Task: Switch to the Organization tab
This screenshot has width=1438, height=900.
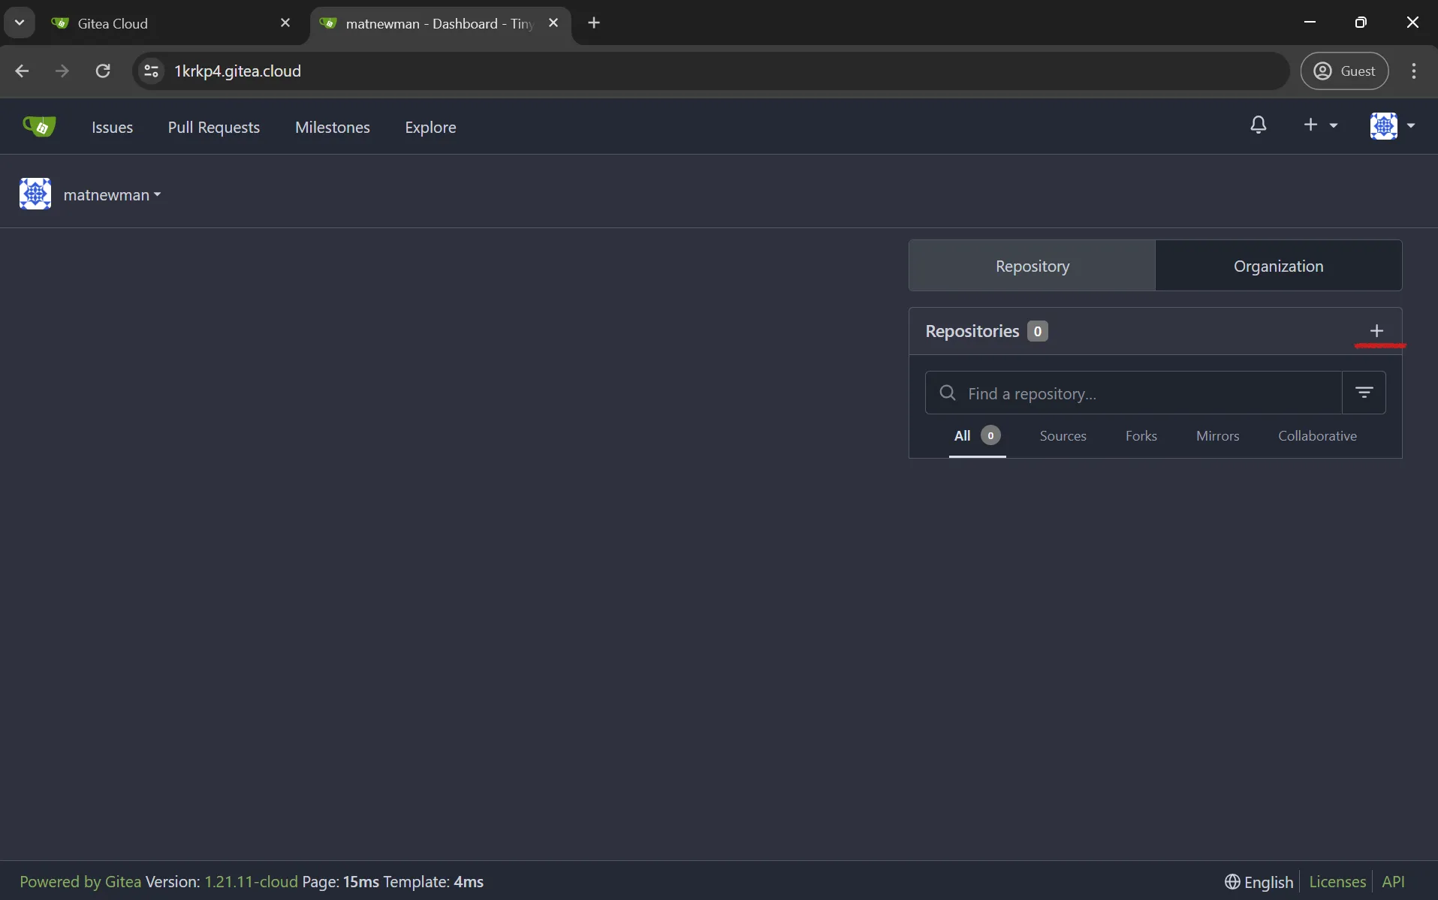Action: pyautogui.click(x=1278, y=266)
